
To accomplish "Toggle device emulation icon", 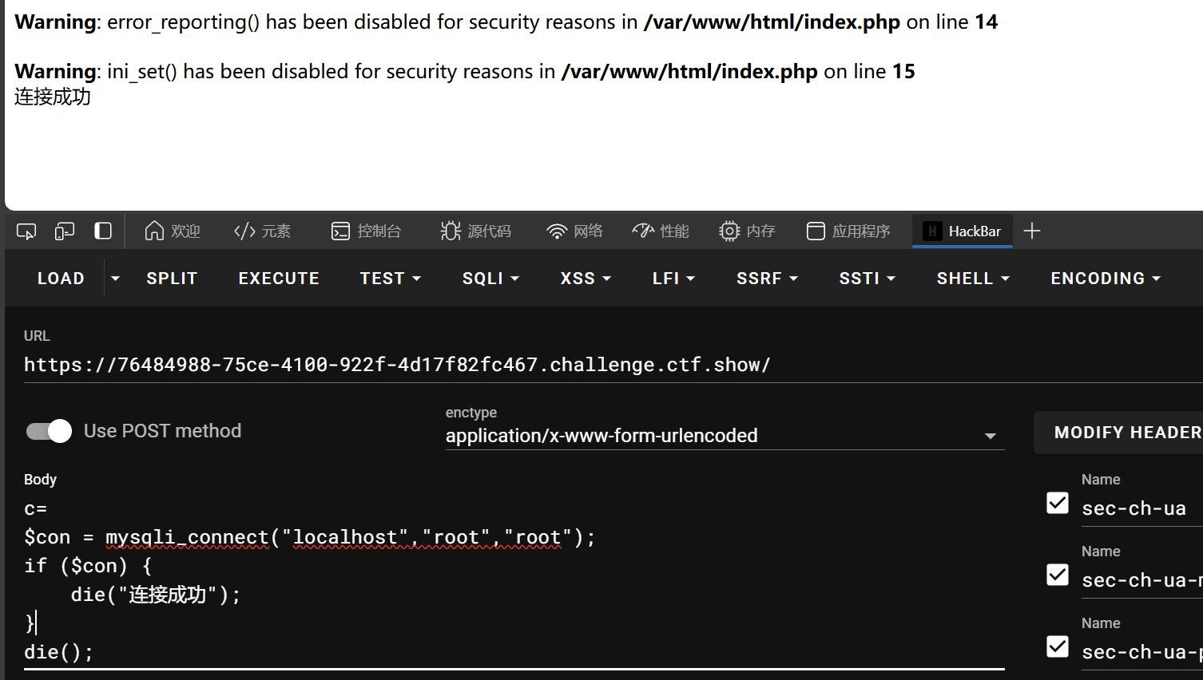I will 65,231.
